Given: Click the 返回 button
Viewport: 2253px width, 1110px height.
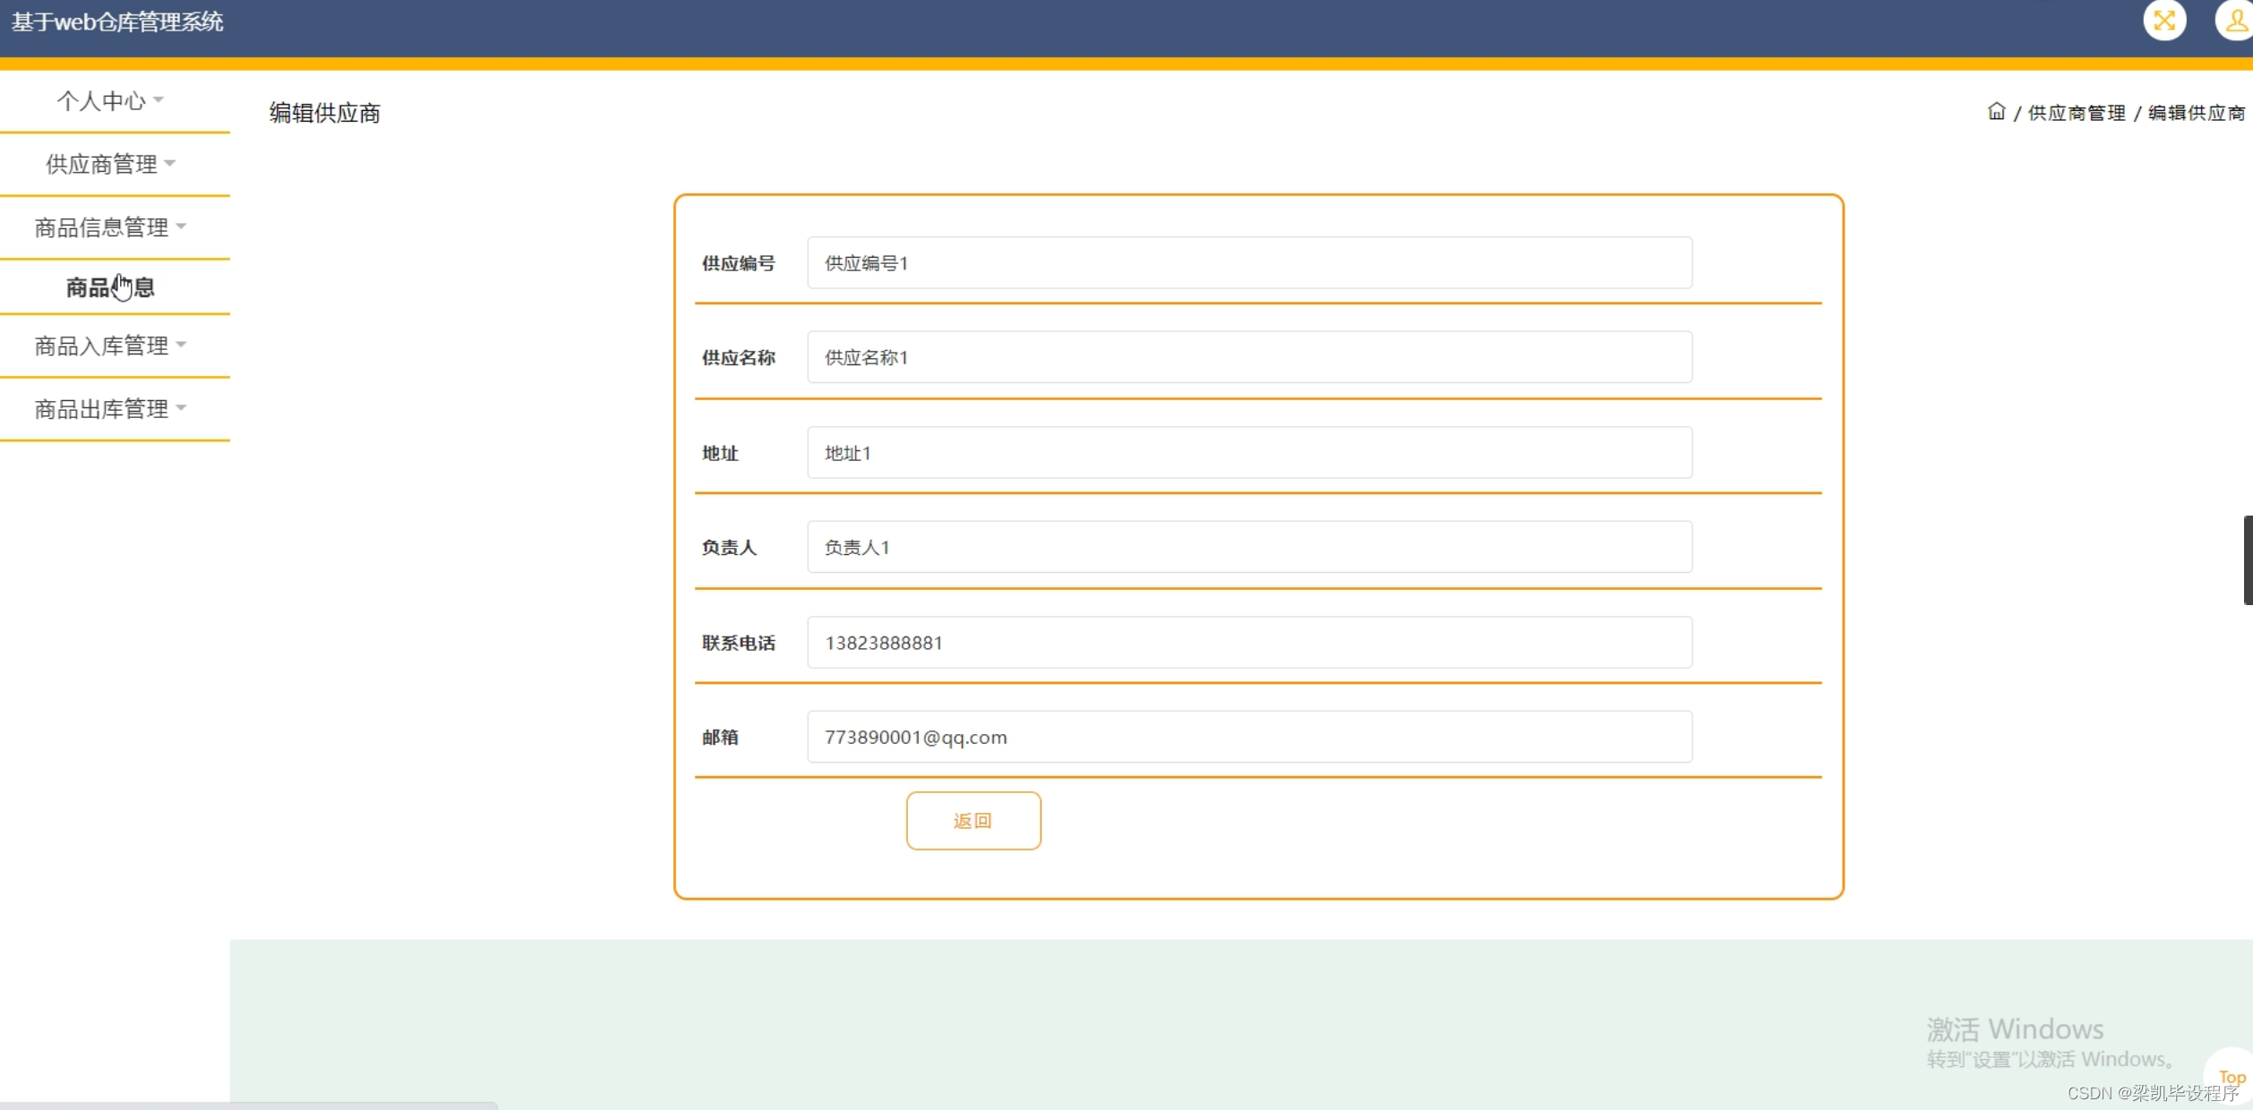Looking at the screenshot, I should [972, 820].
